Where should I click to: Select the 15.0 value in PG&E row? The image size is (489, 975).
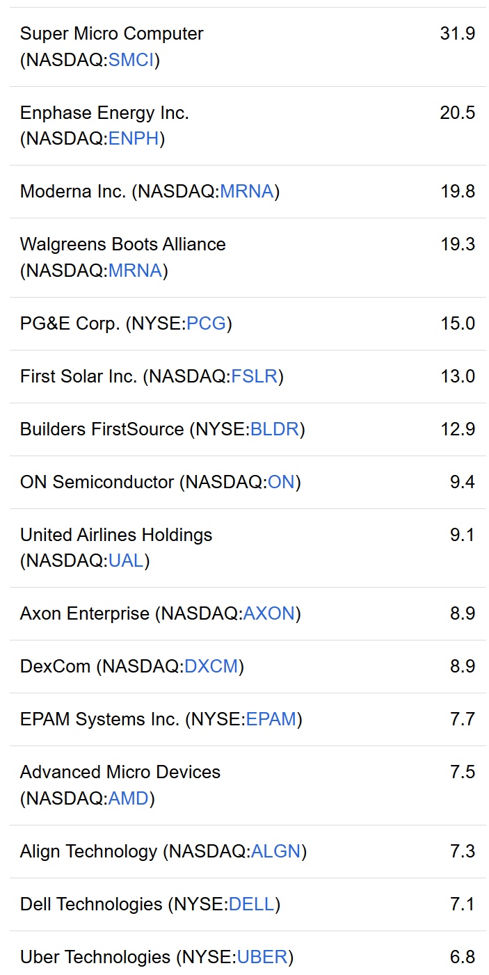(x=457, y=324)
